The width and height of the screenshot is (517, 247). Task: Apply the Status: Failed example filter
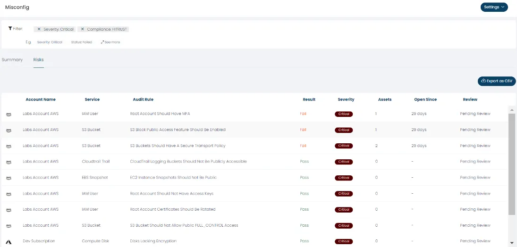[81, 42]
